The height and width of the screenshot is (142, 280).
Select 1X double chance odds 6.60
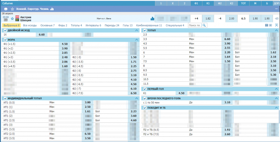[42, 35]
